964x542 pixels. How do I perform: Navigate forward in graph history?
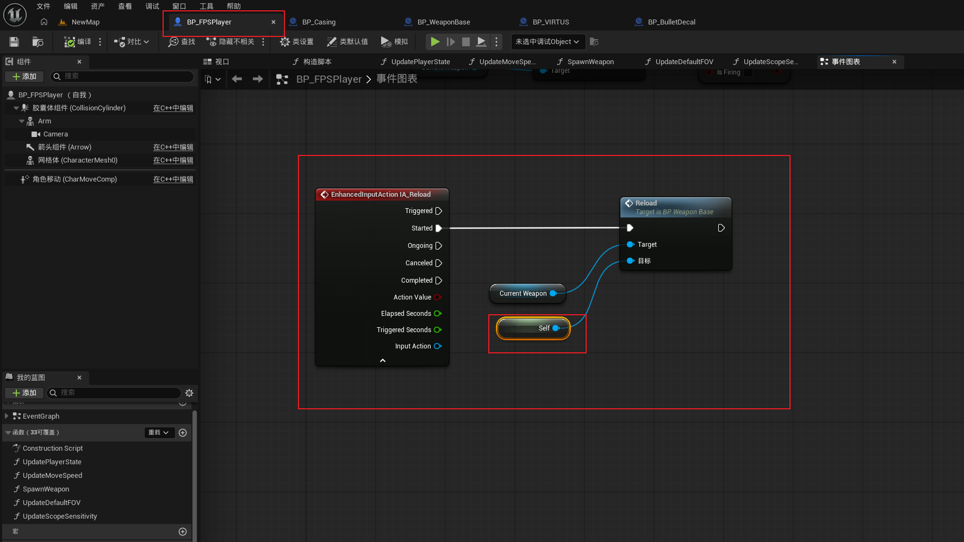click(258, 79)
